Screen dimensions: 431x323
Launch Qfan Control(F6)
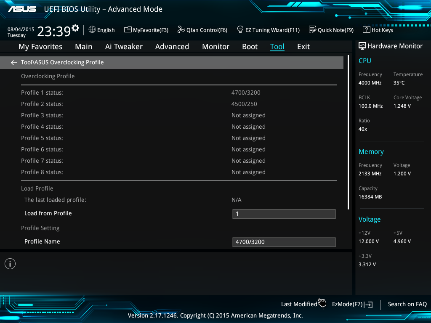[207, 30]
